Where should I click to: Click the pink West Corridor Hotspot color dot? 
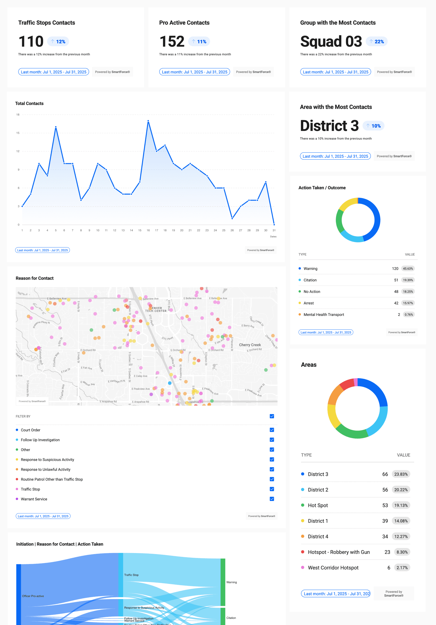pos(303,568)
